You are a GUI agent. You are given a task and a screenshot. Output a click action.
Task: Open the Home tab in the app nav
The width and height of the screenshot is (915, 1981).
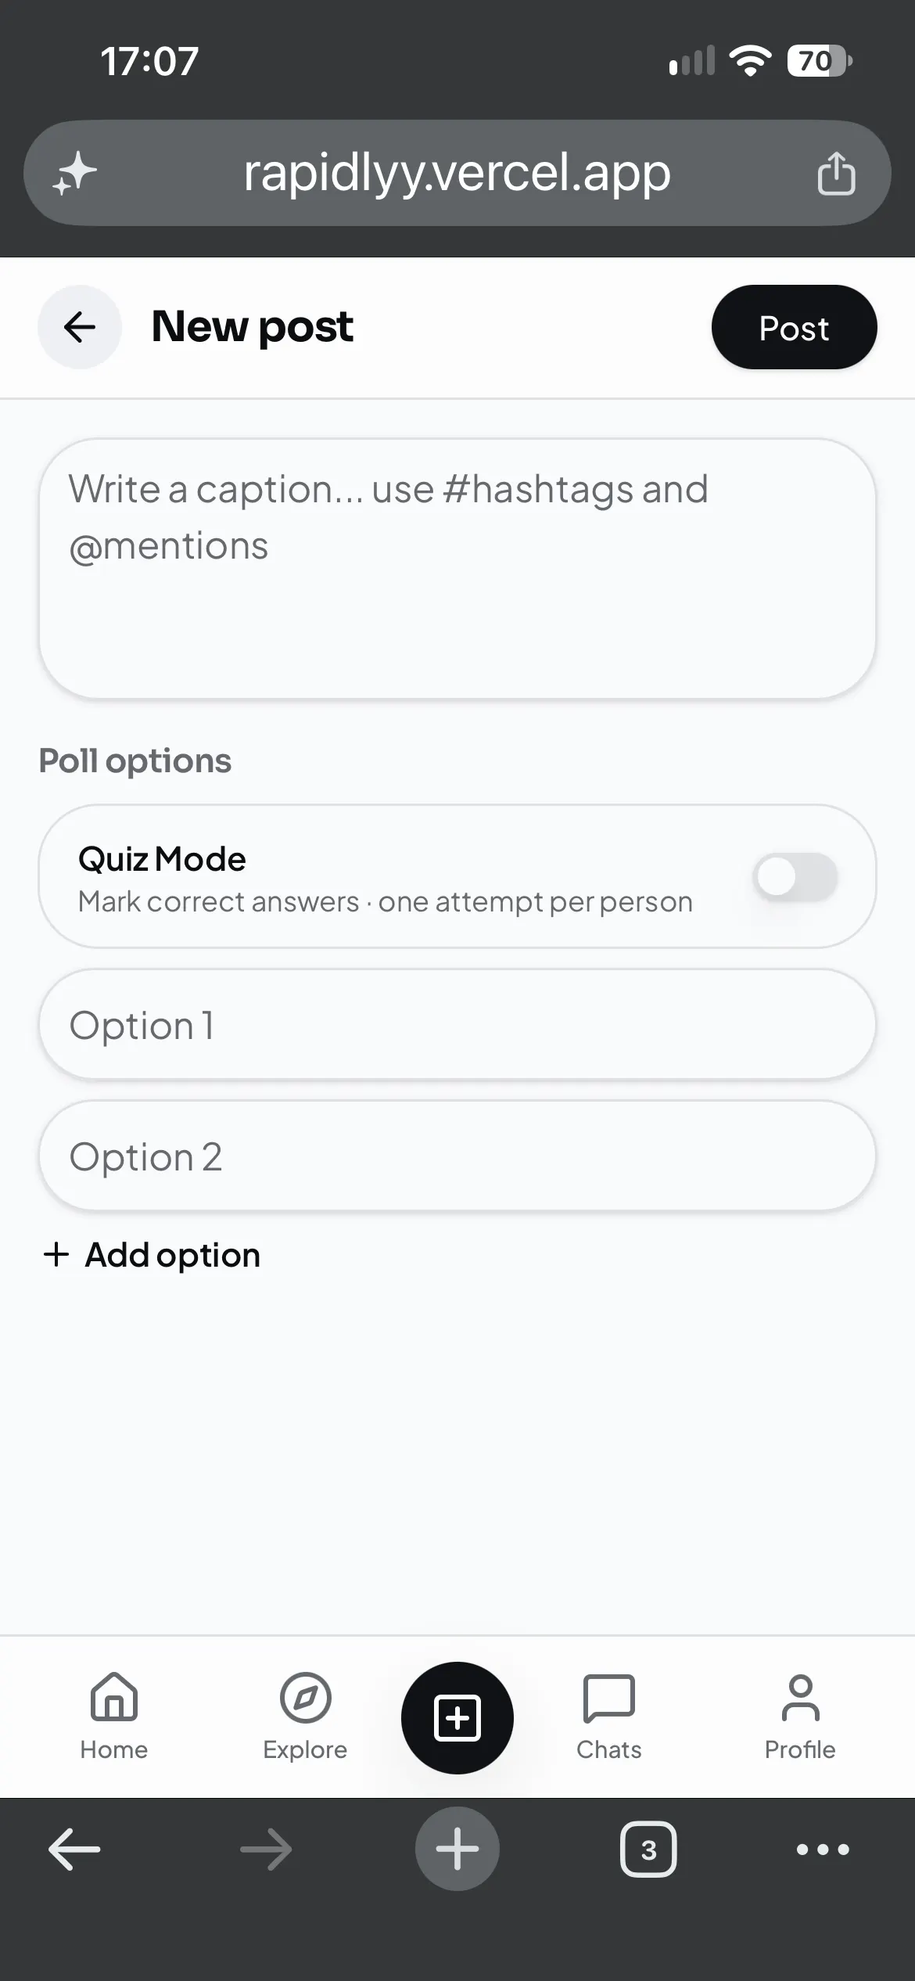[x=114, y=1718]
